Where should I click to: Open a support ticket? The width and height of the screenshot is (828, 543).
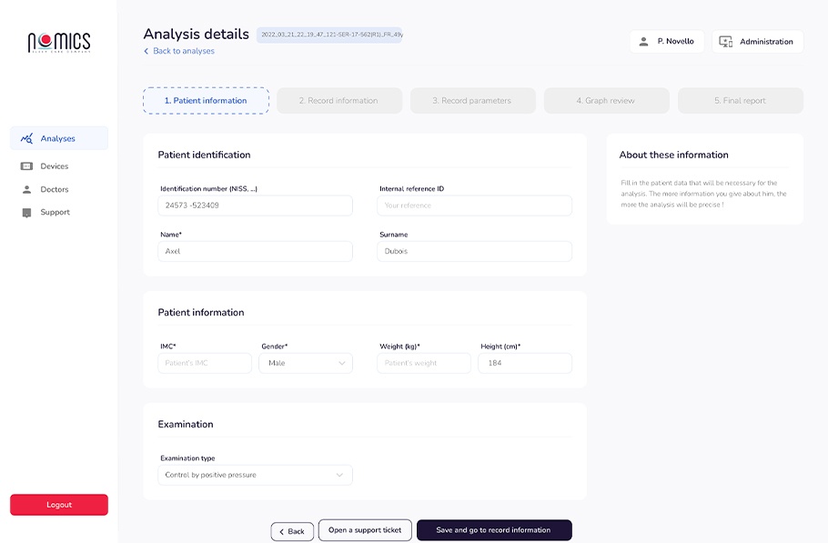pyautogui.click(x=365, y=530)
